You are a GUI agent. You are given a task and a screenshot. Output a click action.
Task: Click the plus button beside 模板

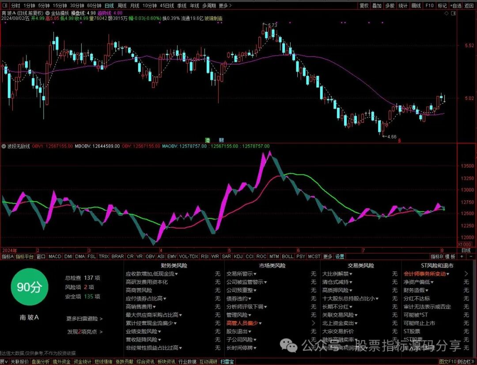pyautogui.click(x=462, y=256)
